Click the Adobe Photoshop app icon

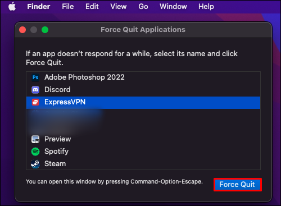(35, 77)
